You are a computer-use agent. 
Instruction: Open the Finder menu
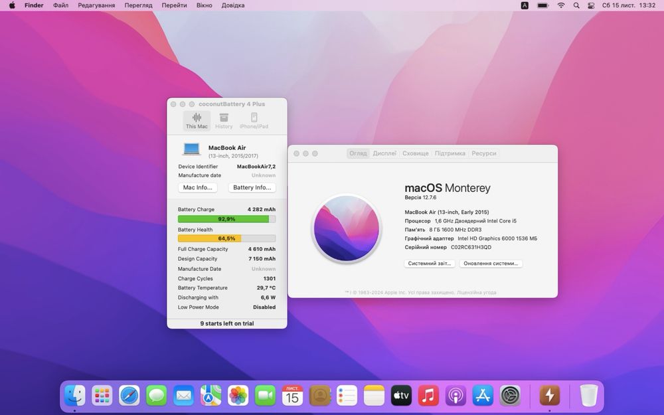(x=34, y=5)
